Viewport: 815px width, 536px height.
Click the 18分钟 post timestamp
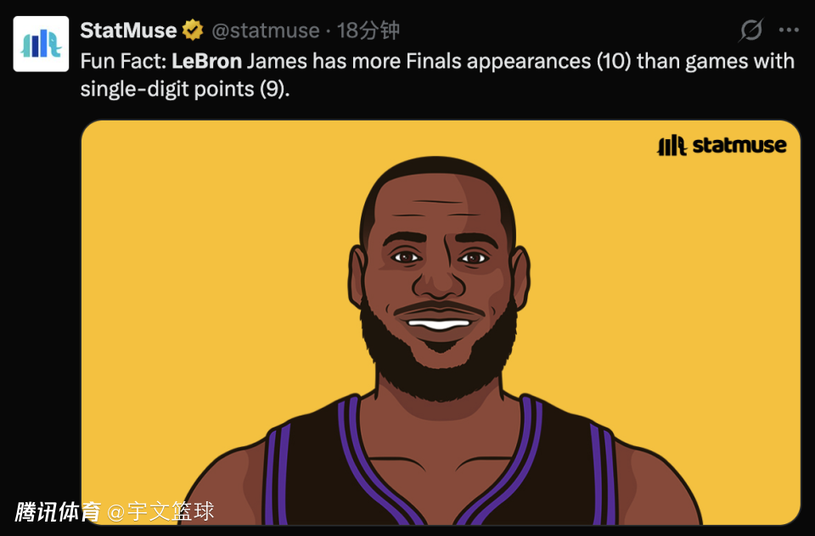point(368,31)
